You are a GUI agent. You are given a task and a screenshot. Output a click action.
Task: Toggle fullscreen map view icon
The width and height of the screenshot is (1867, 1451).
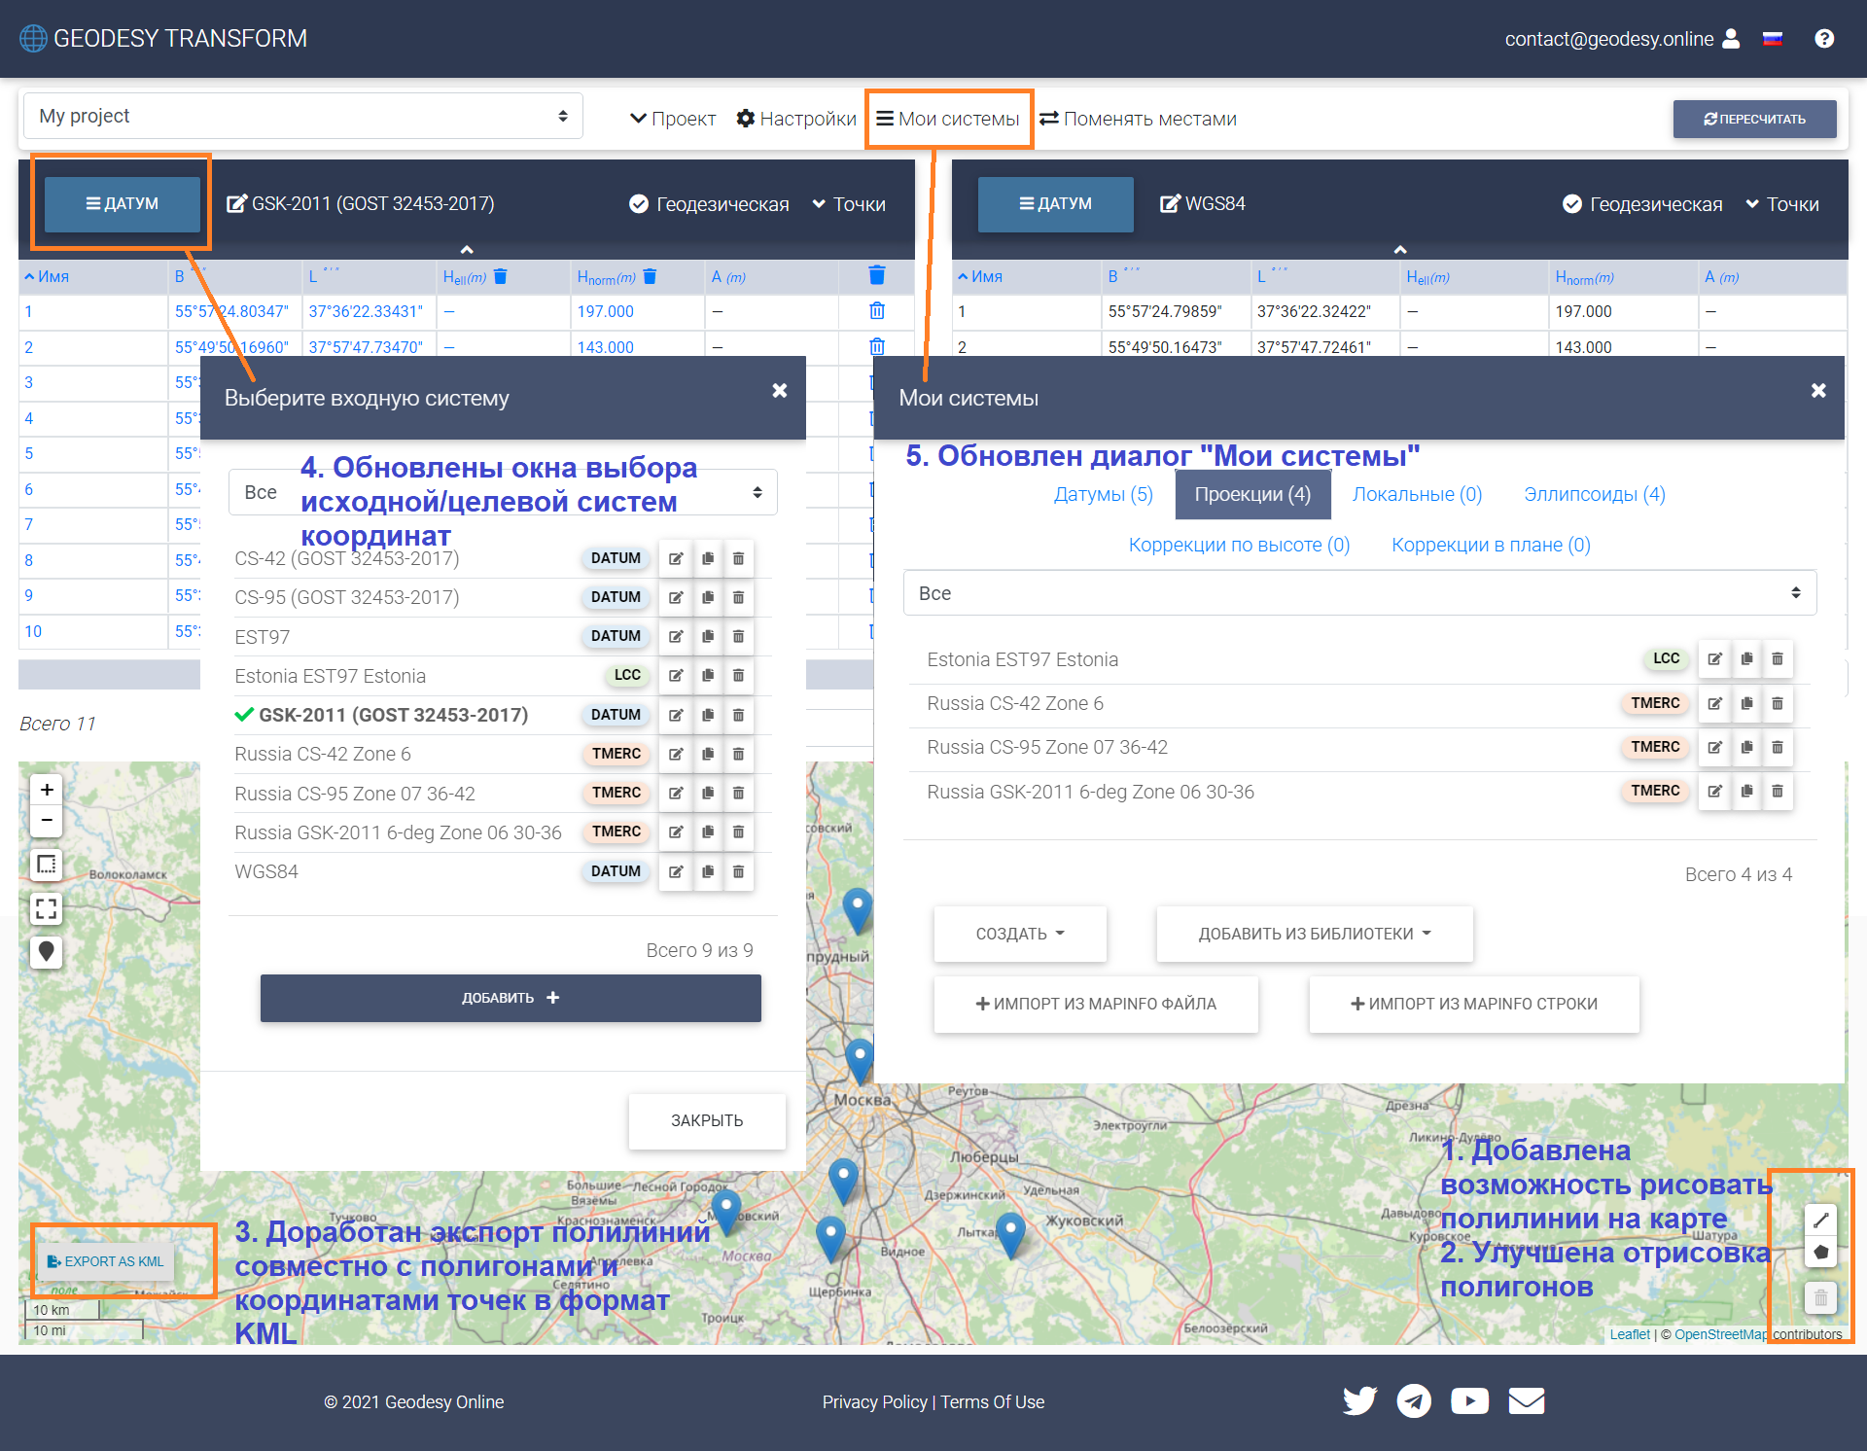point(46,908)
